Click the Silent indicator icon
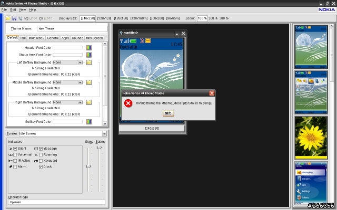Screen dimensions: 337x210 (11, 149)
